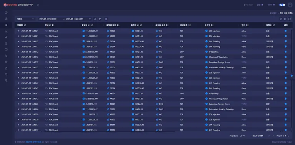Image resolution: width=295 pixels, height=145 pixels.
Task: Click the 모니터링 breadcrumb link
Action: point(273,13)
